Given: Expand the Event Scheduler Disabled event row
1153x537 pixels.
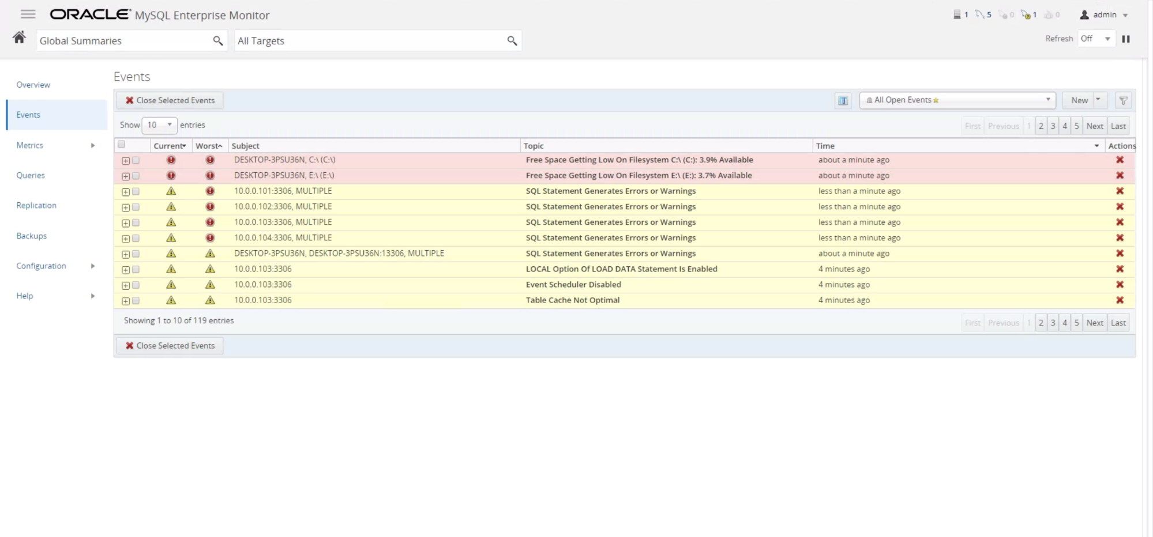Looking at the screenshot, I should pyautogui.click(x=125, y=285).
